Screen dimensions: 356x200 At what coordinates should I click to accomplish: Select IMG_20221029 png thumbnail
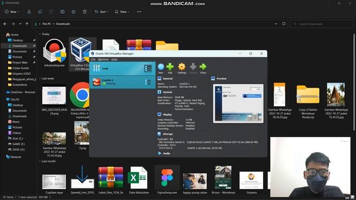point(55,99)
